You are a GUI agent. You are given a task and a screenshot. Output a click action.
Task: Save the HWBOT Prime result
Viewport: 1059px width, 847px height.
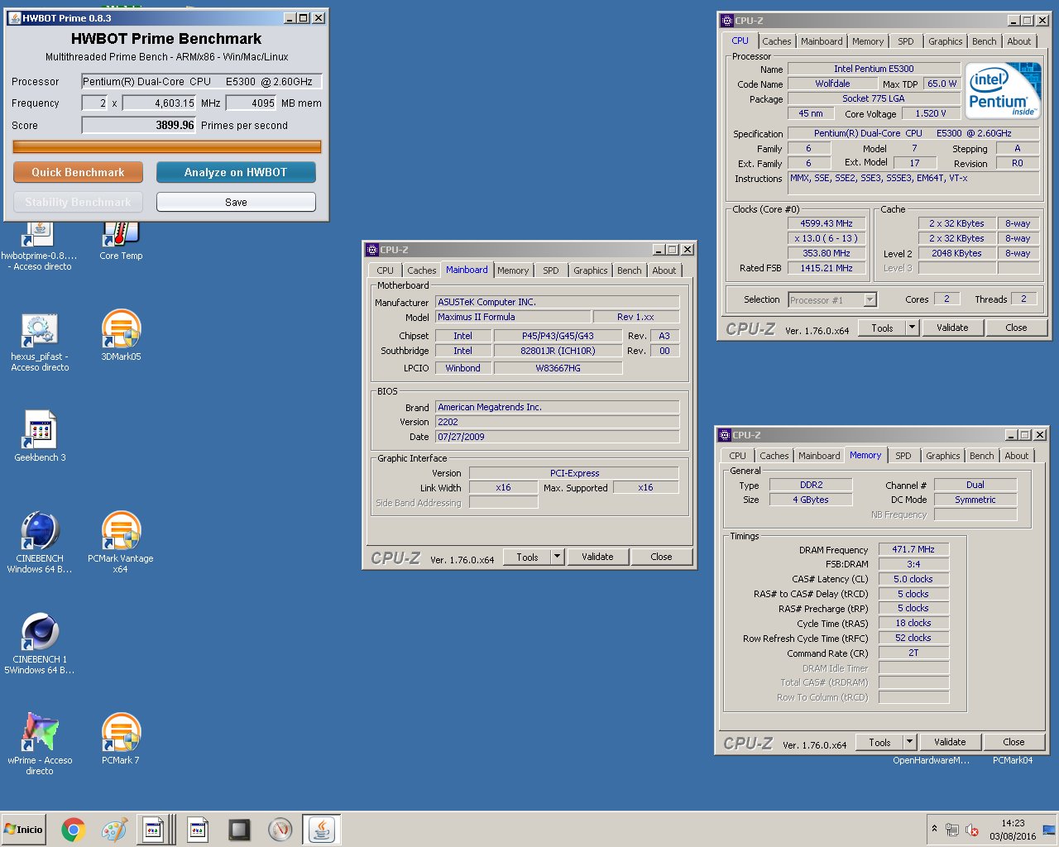click(236, 202)
